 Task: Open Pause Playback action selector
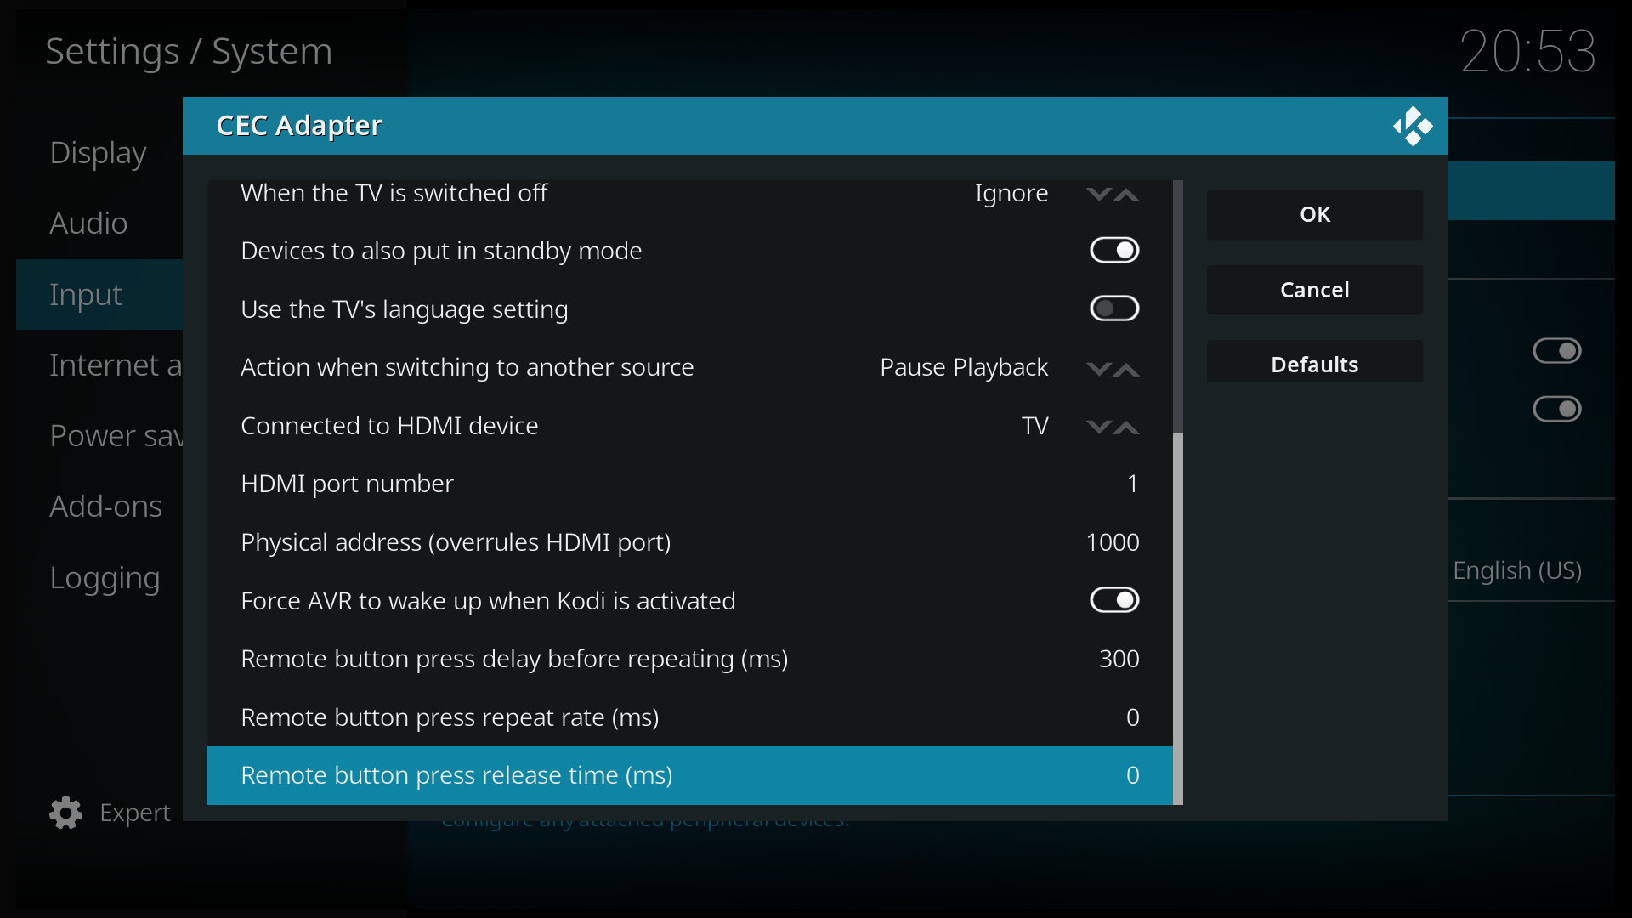click(x=963, y=367)
